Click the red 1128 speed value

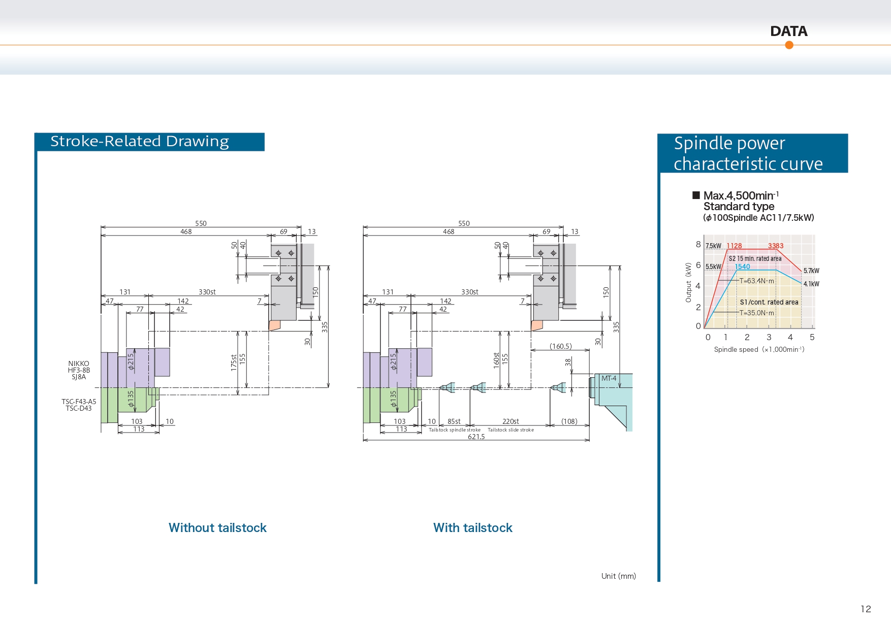click(734, 246)
